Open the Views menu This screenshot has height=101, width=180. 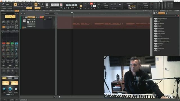coord(10,1)
